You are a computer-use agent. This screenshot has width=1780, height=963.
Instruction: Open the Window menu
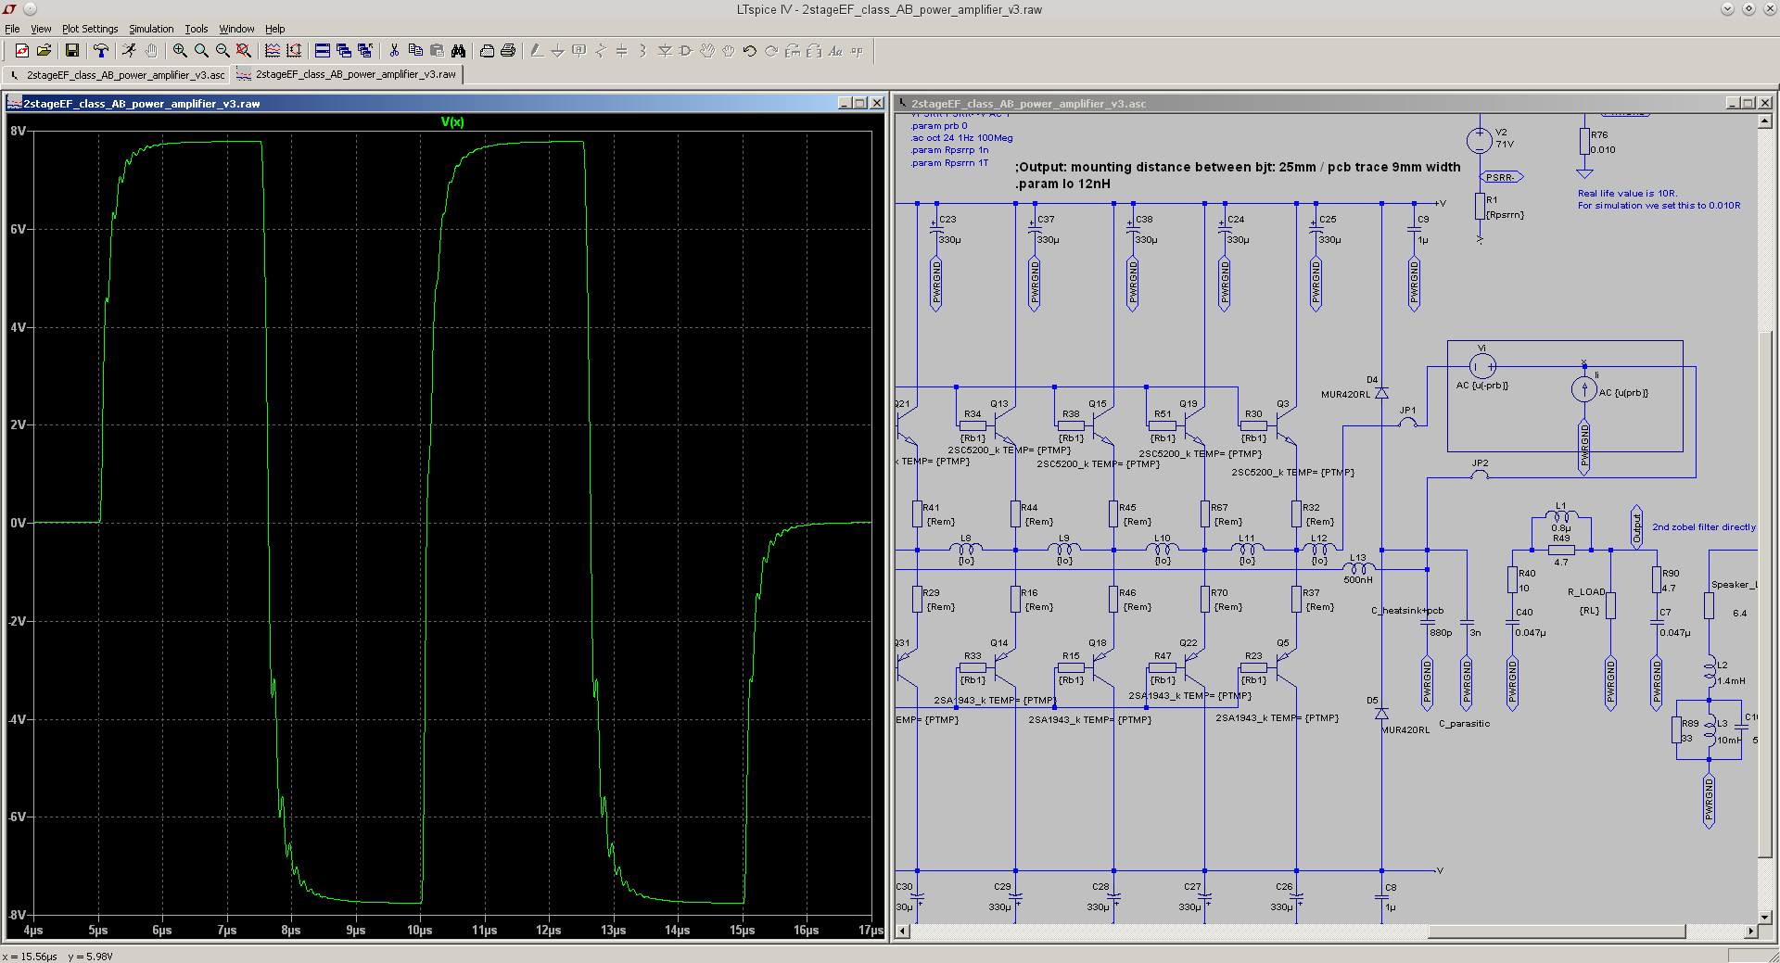236,29
